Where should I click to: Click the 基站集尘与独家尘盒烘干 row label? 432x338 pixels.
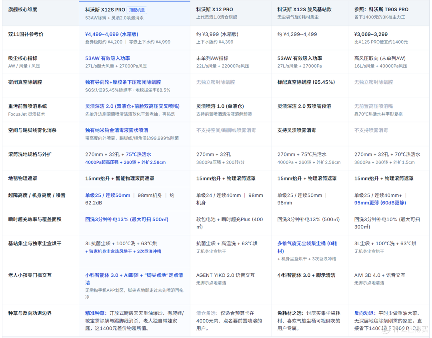click(x=35, y=243)
